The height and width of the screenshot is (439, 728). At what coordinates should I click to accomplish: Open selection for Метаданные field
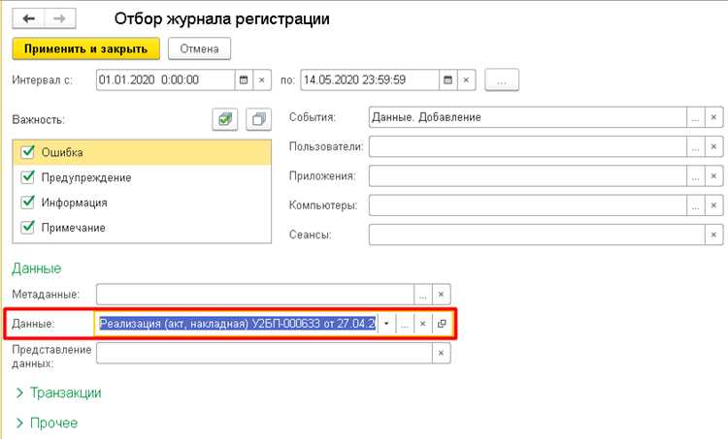(423, 295)
